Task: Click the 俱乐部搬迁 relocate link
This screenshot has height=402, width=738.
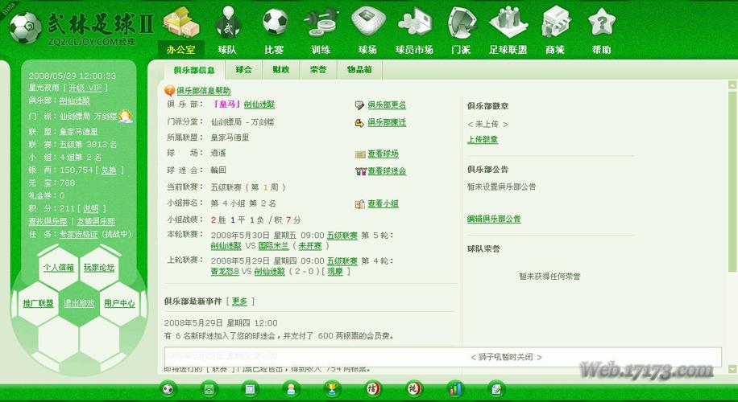Action: coord(387,122)
